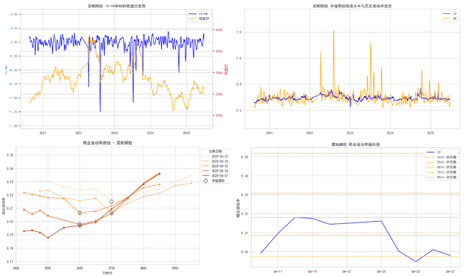The image size is (464, 277).
Task: Click the 行权价 x-axis label
Action: tap(107, 273)
